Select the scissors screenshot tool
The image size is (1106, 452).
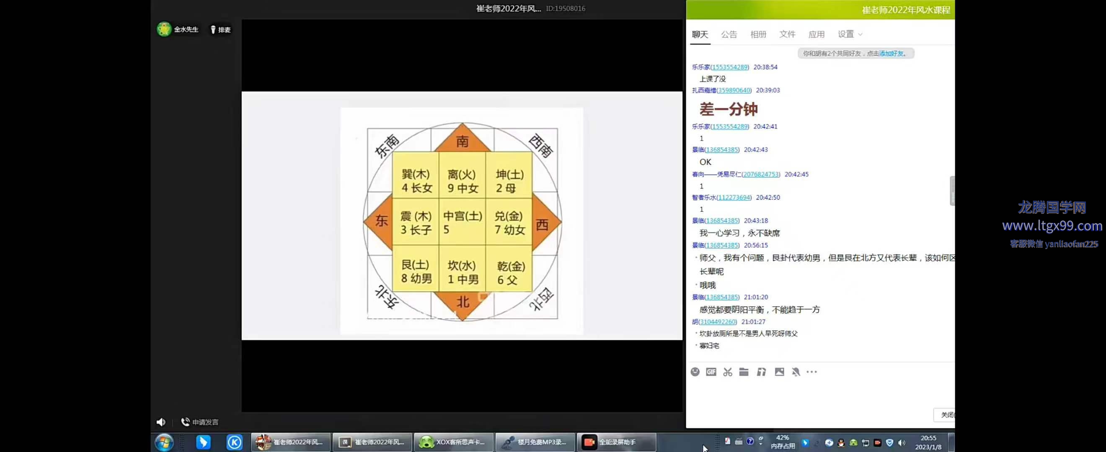tap(727, 372)
